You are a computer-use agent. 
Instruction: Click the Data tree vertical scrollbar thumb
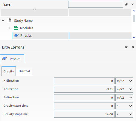[x=134, y=18]
